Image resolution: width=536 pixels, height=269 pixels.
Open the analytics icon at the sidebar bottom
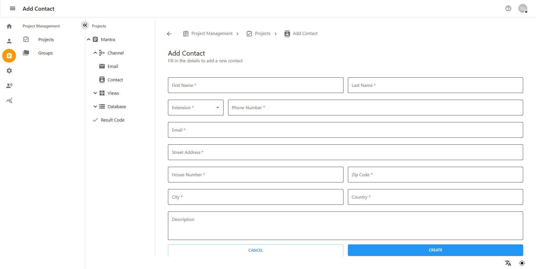(x=9, y=100)
